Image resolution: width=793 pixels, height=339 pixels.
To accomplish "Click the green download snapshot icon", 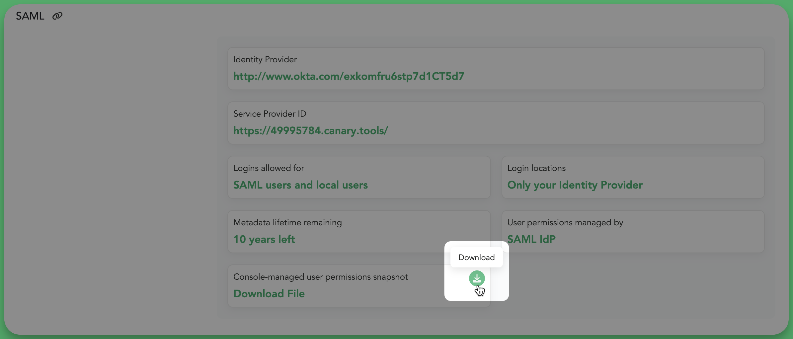I will tap(477, 278).
